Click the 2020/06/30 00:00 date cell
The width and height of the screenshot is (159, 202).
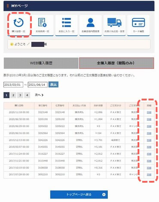[x=19, y=119]
